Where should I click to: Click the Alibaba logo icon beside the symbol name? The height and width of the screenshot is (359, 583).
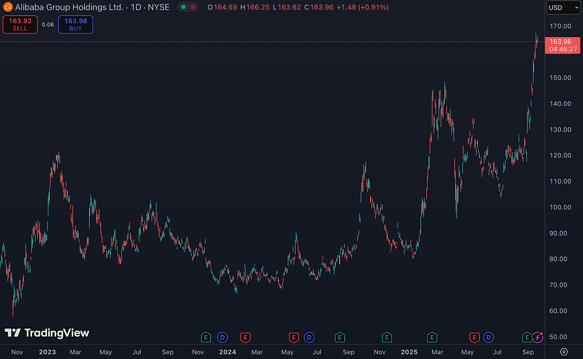(x=7, y=7)
